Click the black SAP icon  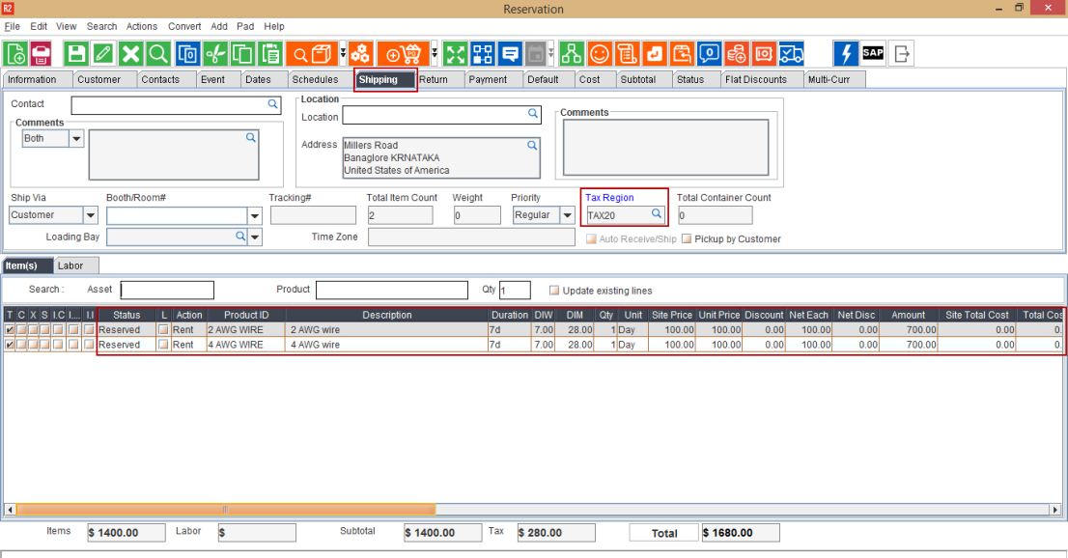pos(873,53)
